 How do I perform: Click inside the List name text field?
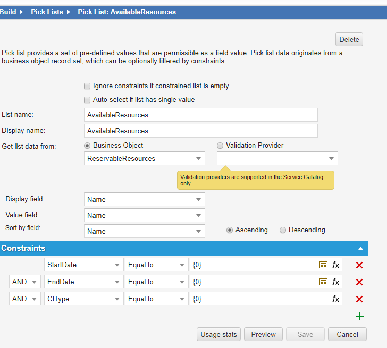[x=201, y=115]
